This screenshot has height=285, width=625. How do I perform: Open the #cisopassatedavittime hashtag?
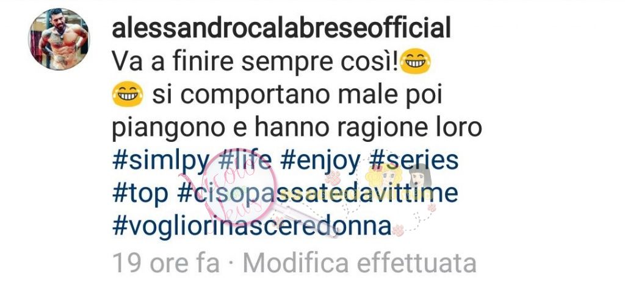(x=317, y=194)
